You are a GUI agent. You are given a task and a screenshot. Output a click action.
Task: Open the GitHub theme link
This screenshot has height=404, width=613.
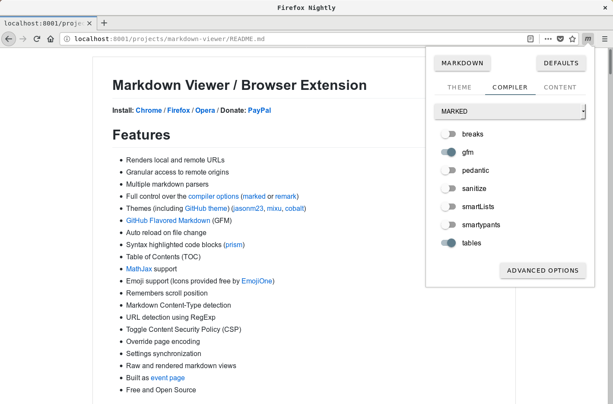click(206, 208)
